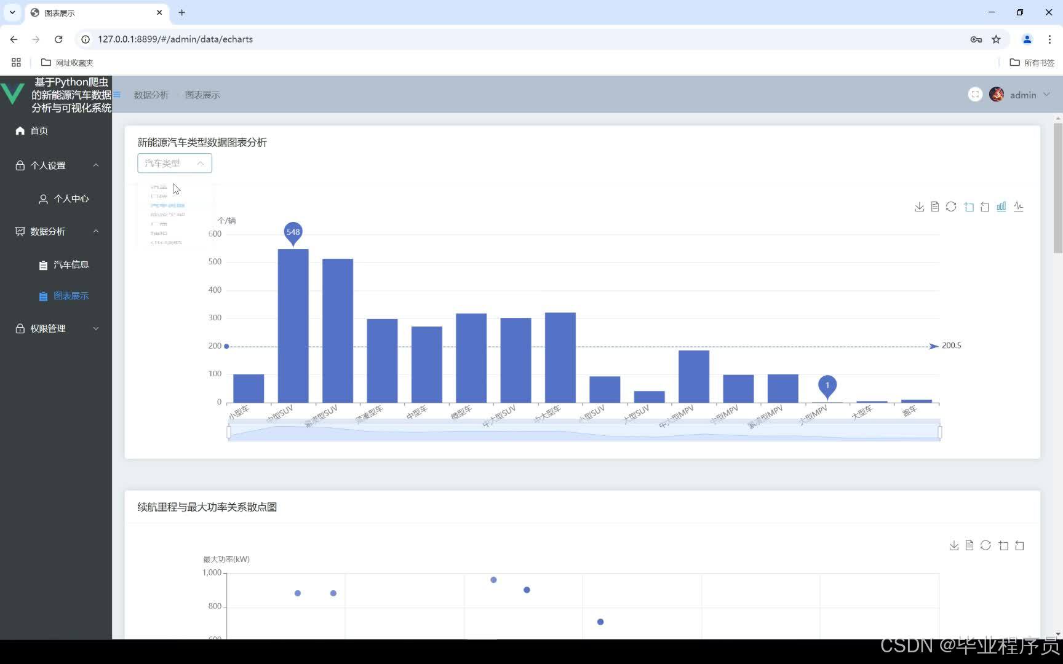Grab right handle of data zoom slider
The width and height of the screenshot is (1063, 664).
click(939, 432)
